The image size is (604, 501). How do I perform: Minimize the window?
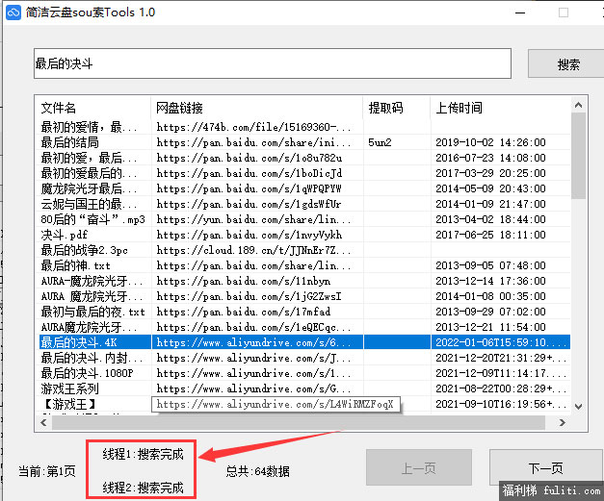point(521,13)
